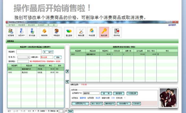
Task: Click the 查询 member query button
Action: pyautogui.click(x=106, y=93)
